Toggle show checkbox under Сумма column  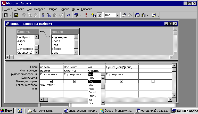tap(121, 82)
